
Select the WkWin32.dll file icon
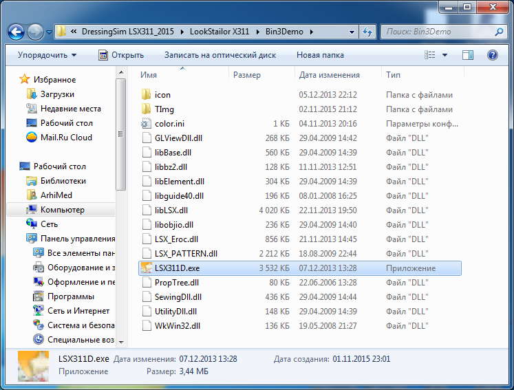(146, 325)
